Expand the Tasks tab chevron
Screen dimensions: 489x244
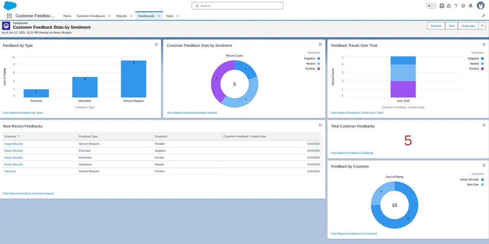click(178, 16)
